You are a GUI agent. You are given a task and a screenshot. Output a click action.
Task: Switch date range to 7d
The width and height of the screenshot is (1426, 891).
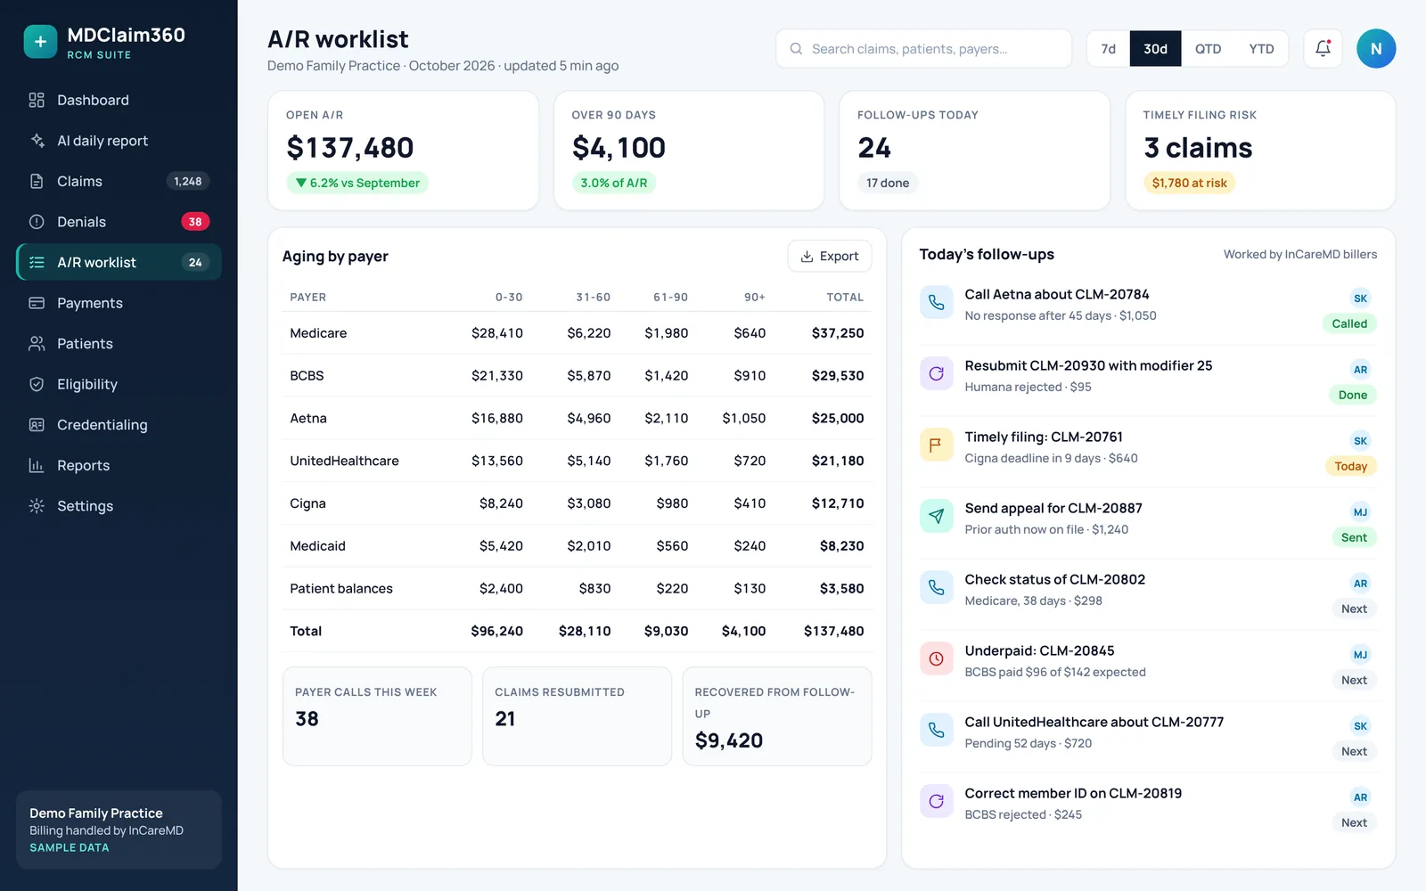tap(1109, 49)
